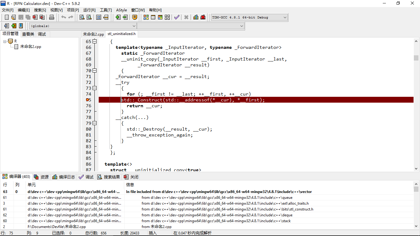The width and height of the screenshot is (420, 236).
Task: Click the Toggle bookmark green plus icon
Action: 14,26
